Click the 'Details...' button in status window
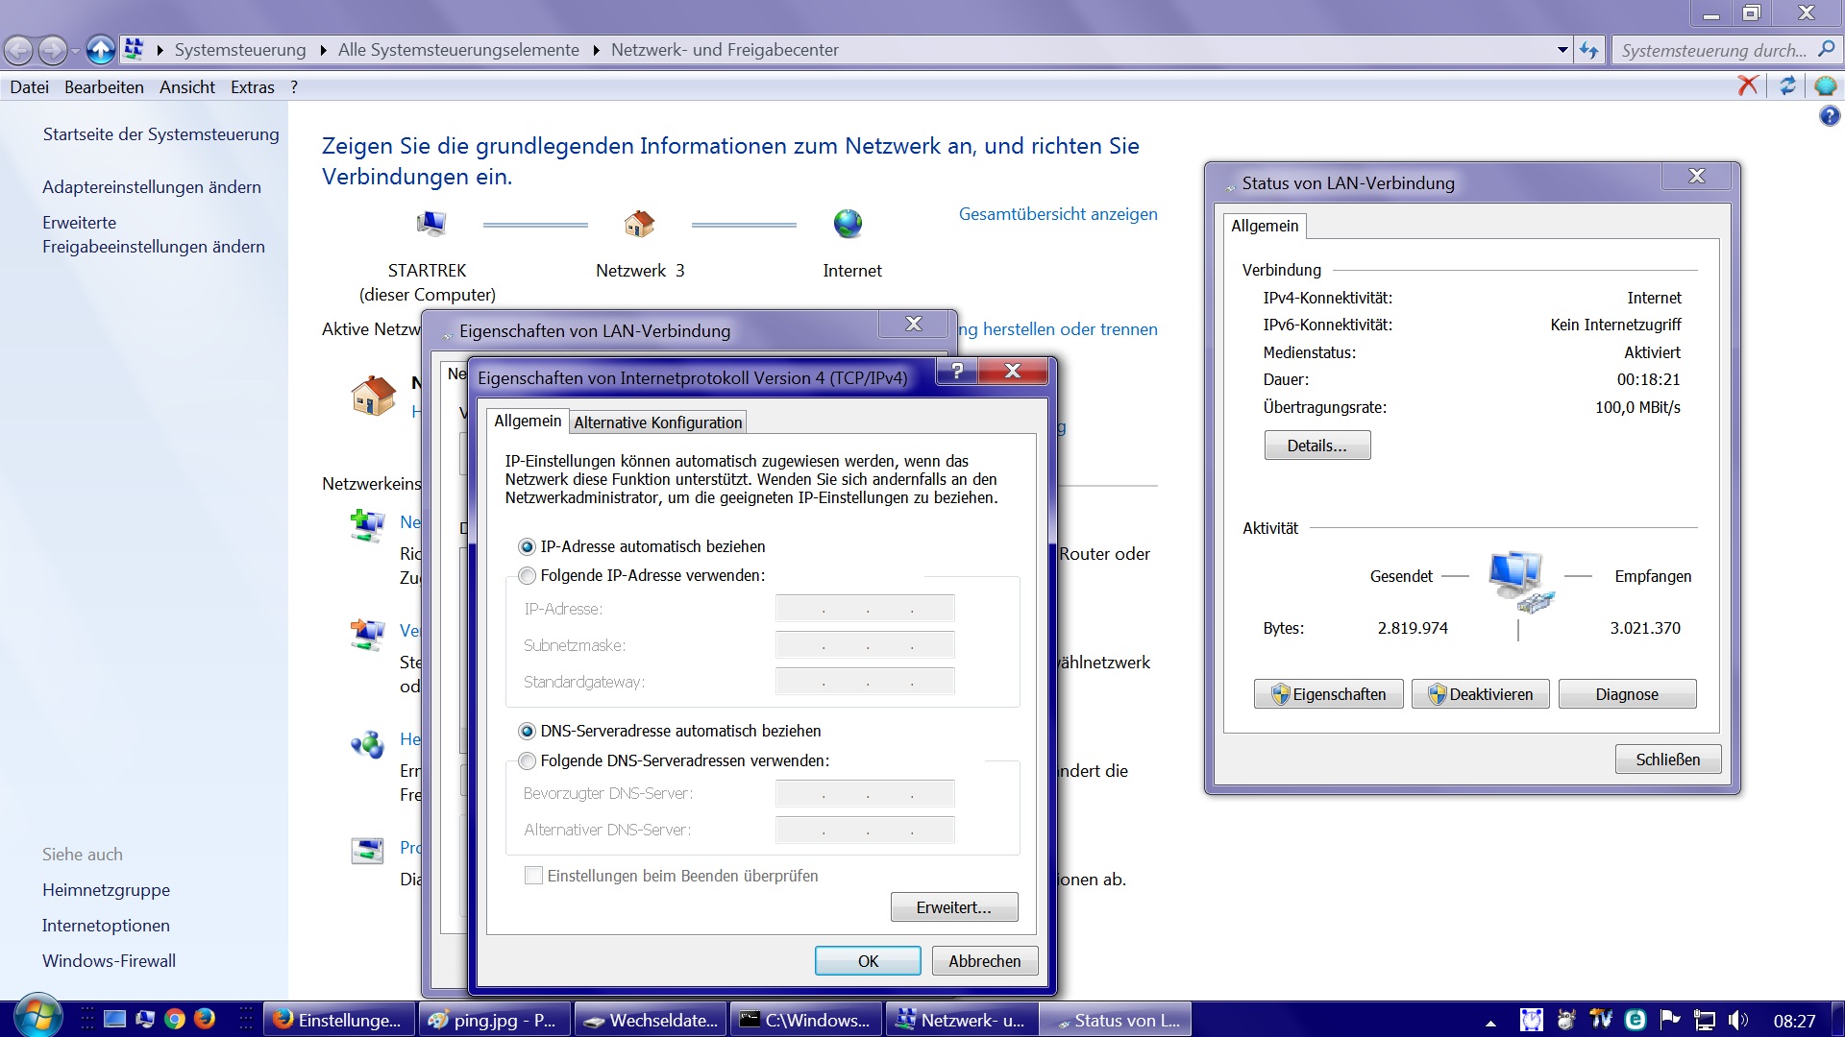Image resolution: width=1845 pixels, height=1037 pixels. click(x=1316, y=446)
